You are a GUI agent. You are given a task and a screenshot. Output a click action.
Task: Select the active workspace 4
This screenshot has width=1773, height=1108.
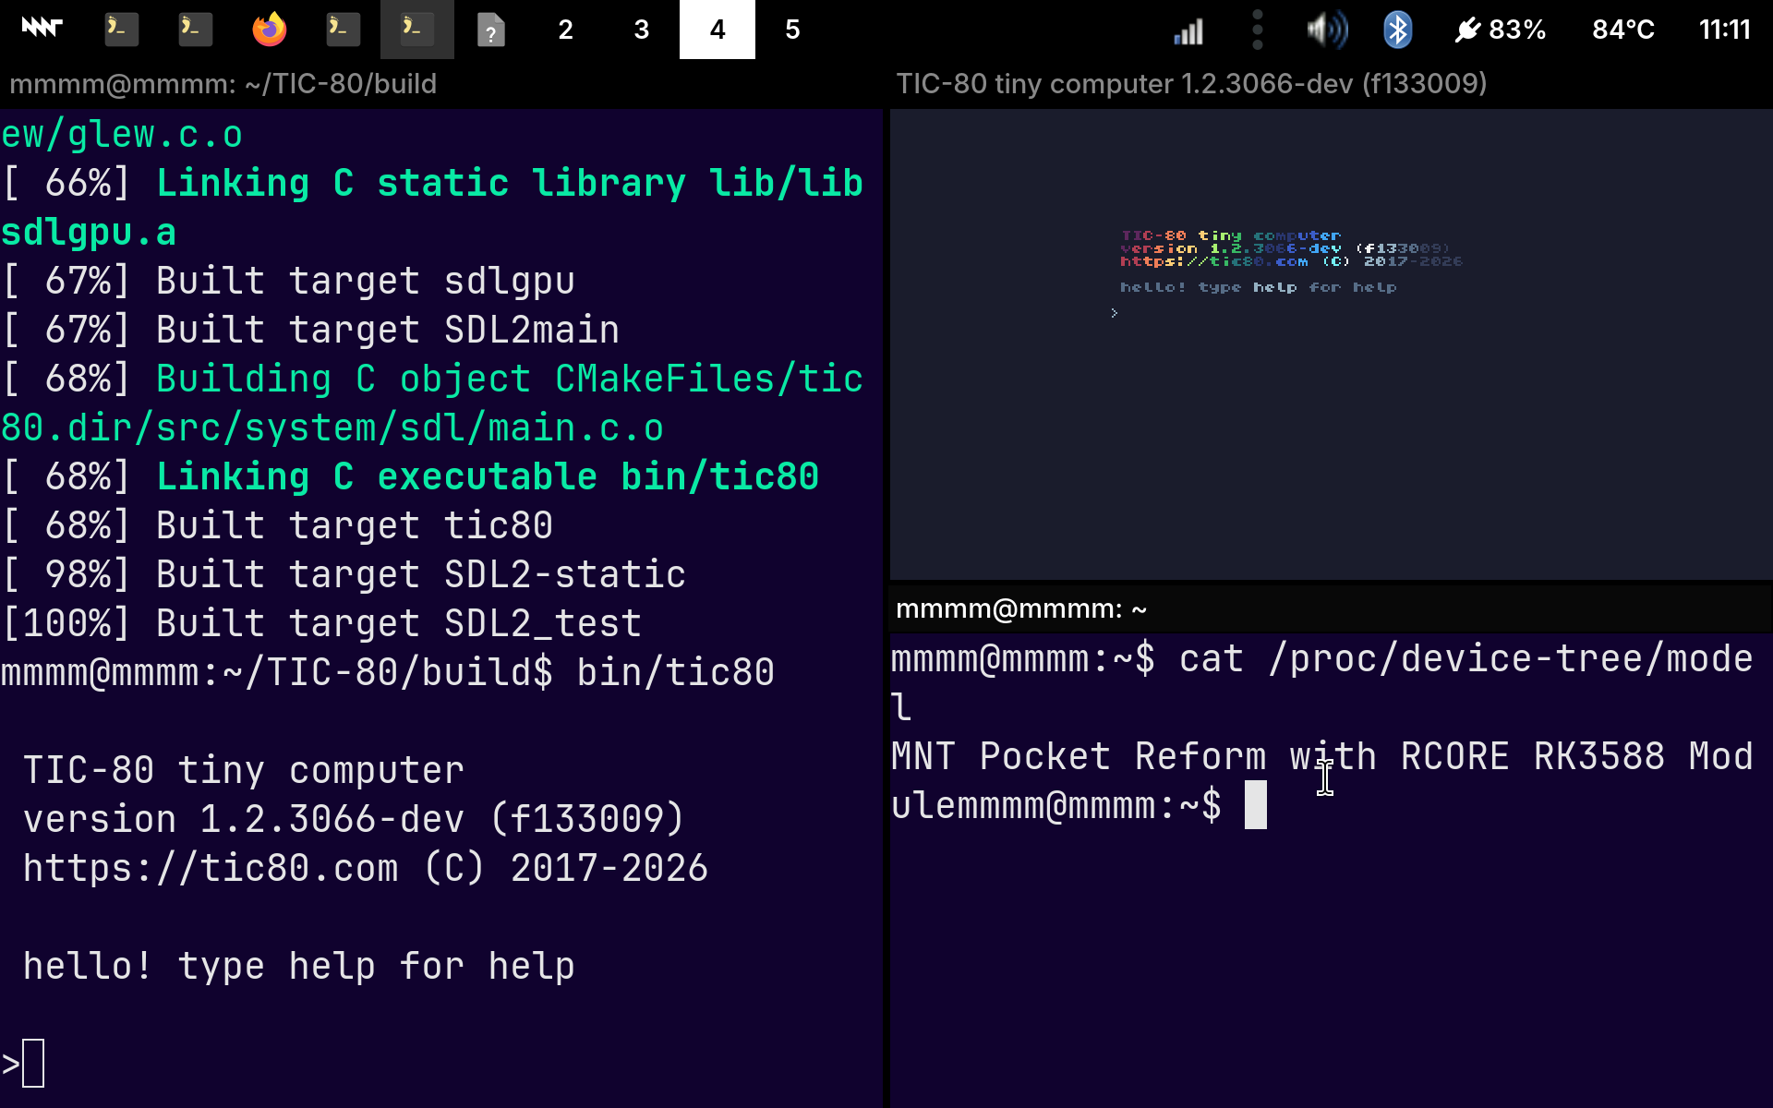click(x=718, y=30)
